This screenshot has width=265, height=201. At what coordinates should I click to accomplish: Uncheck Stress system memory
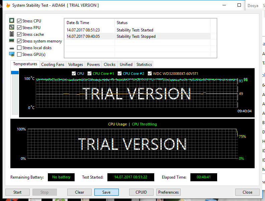point(19,41)
